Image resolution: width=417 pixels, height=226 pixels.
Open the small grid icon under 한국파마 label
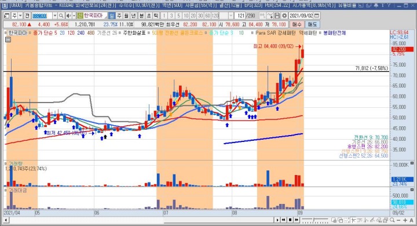[x=8, y=39]
